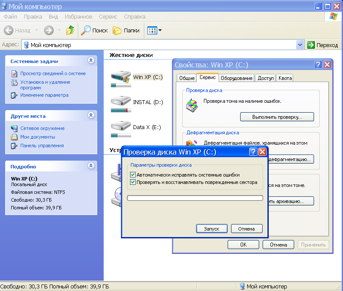Click the address field showing Мой компьютер
Image resolution: width=343 pixels, height=291 pixels.
click(x=160, y=45)
